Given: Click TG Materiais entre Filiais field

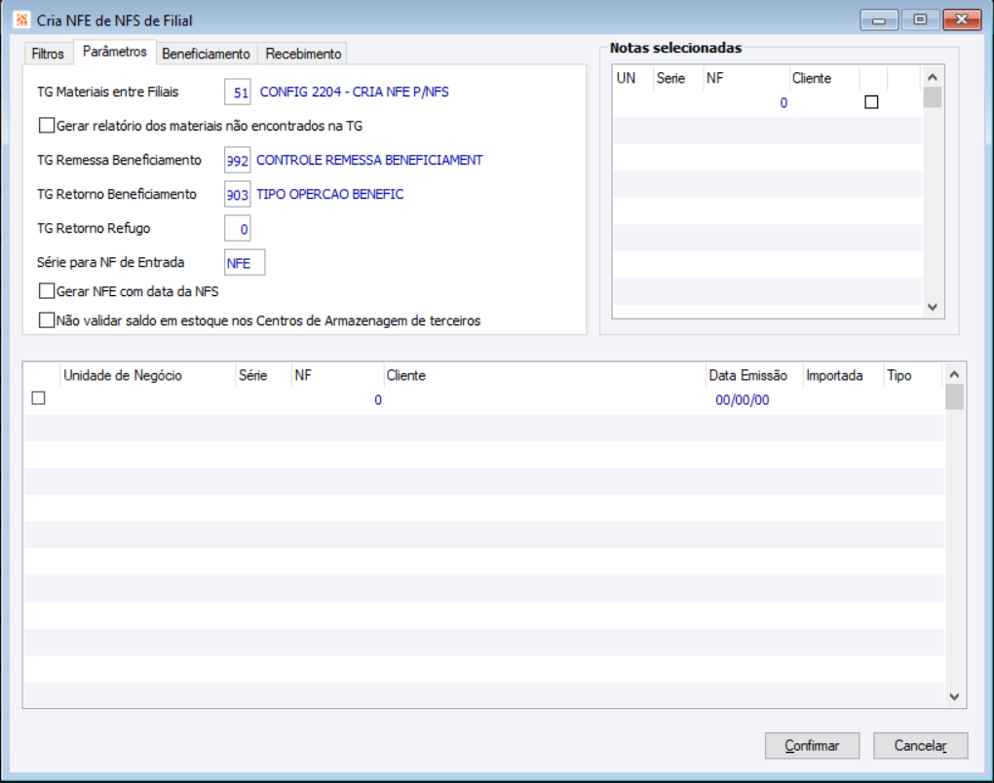Looking at the screenshot, I should click(238, 92).
